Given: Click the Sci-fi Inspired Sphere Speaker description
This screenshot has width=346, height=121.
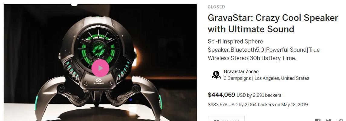Looking at the screenshot, I should (x=264, y=50).
